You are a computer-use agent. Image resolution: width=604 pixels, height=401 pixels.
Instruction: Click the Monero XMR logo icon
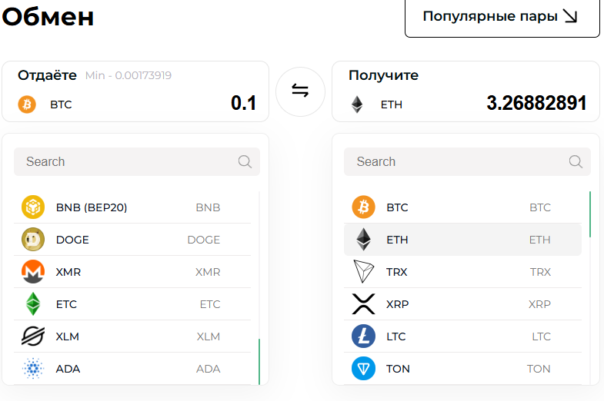click(x=33, y=272)
